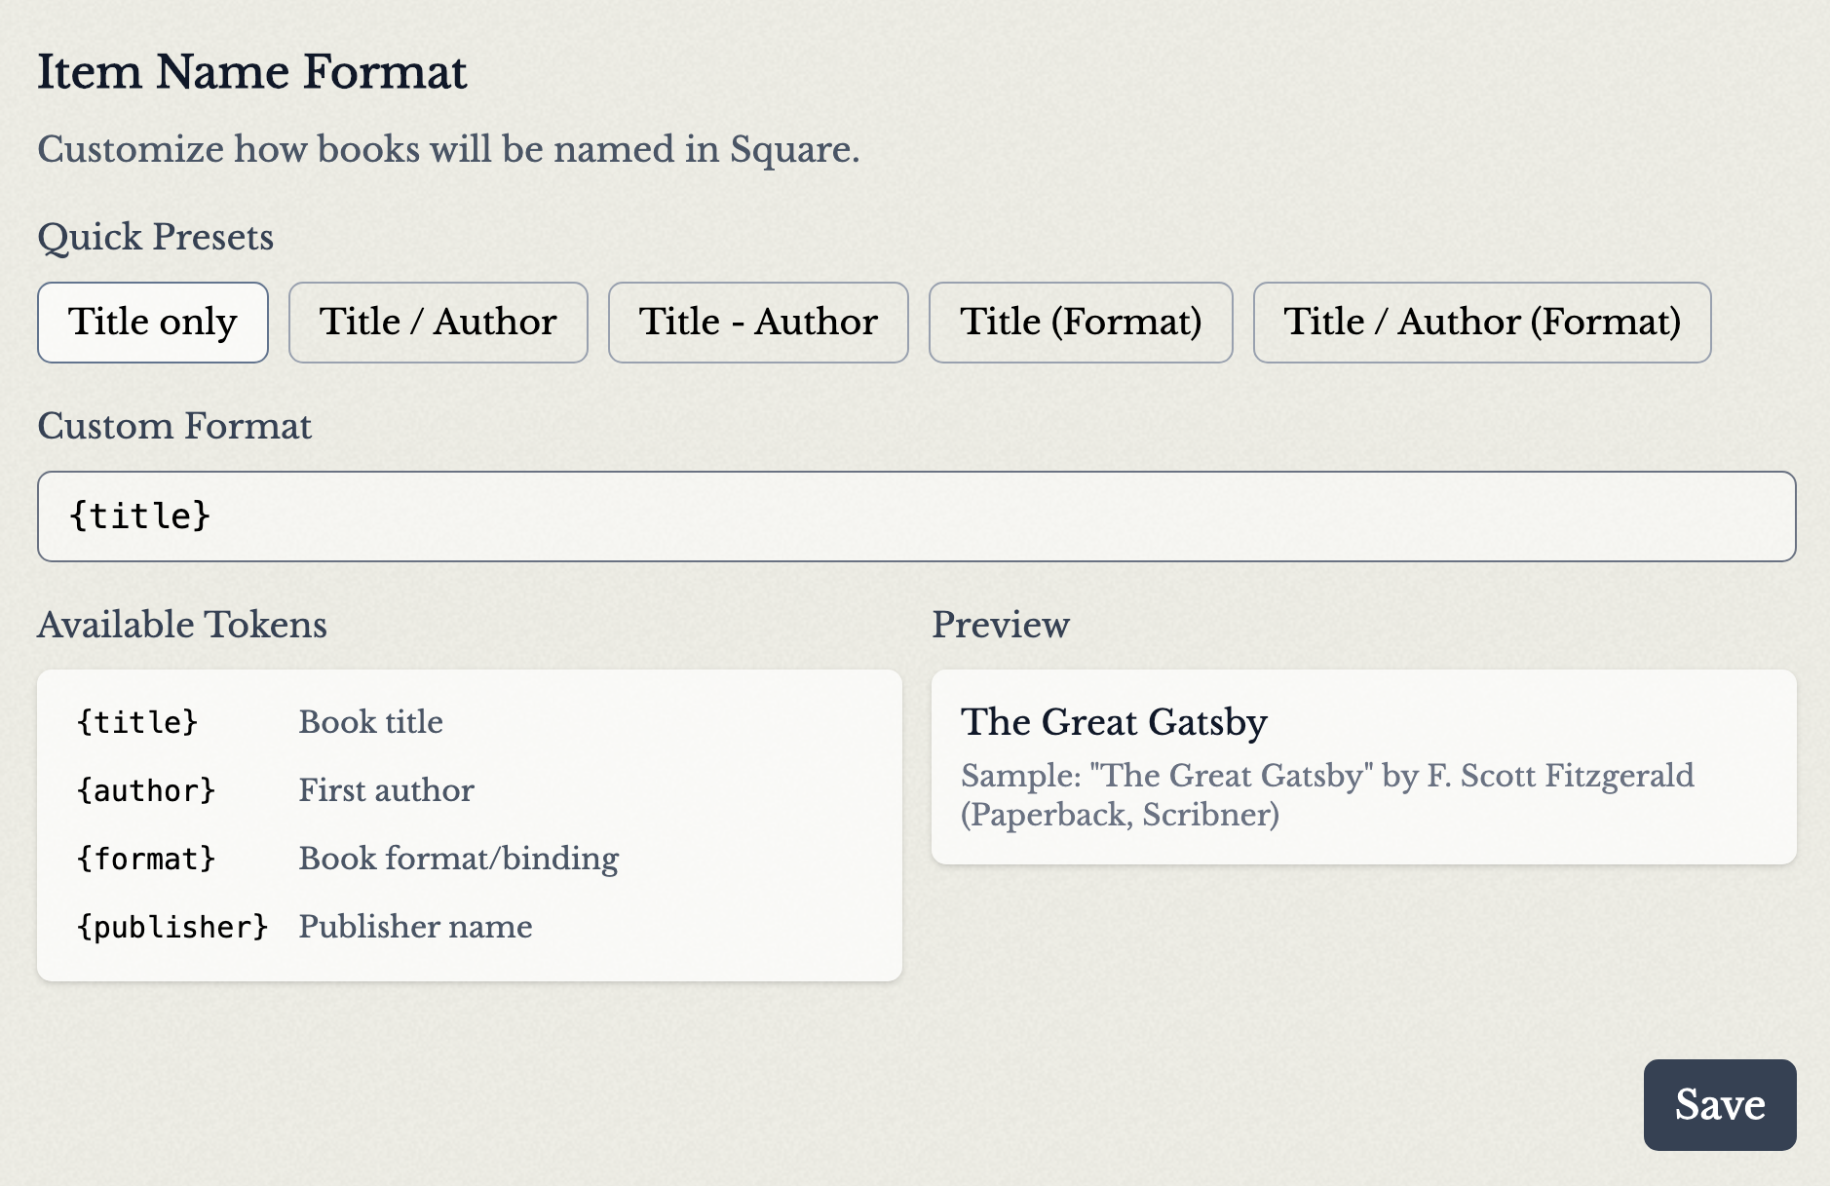Image resolution: width=1830 pixels, height=1186 pixels.
Task: Select the "Title / Author (Format)" preset
Action: pyautogui.click(x=1480, y=322)
